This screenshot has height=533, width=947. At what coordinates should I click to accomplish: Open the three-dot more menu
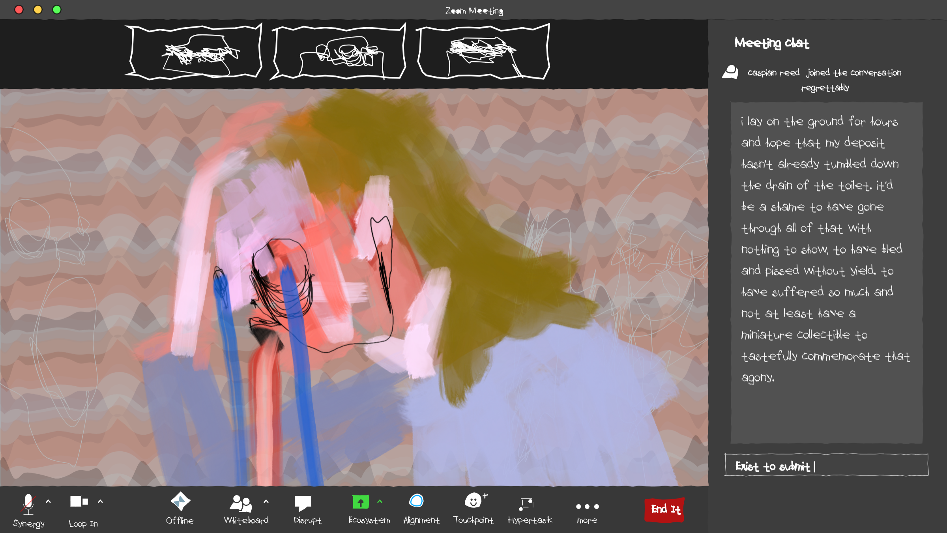coord(587,506)
